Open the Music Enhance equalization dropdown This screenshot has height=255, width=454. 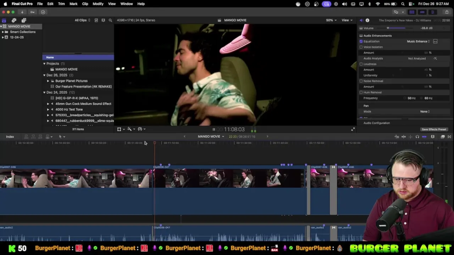point(418,41)
